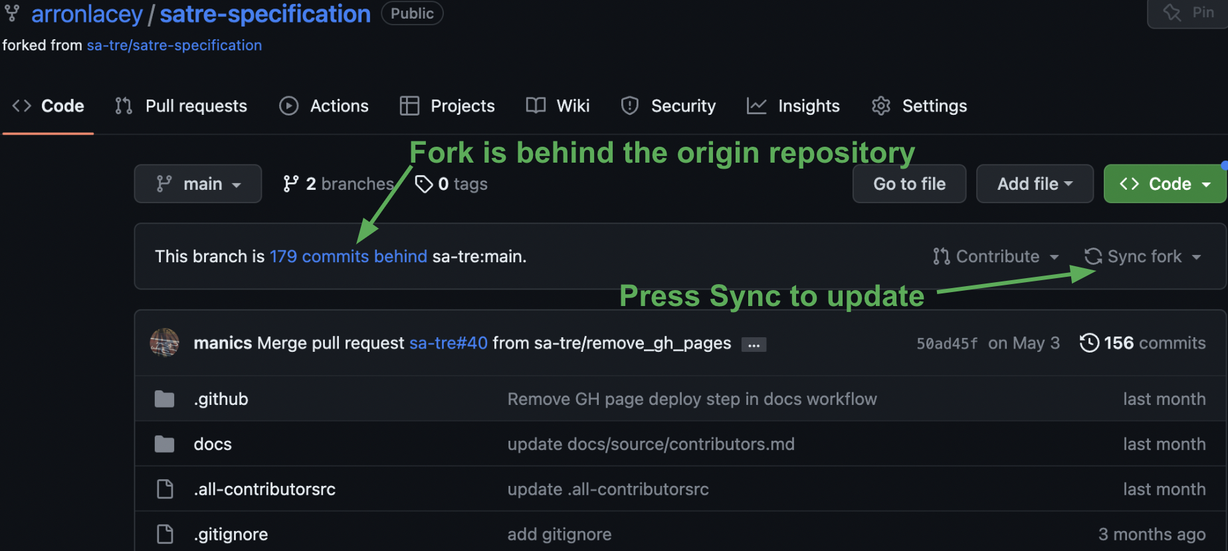Open 'add gitignore' commit message
Screen dimensions: 1228x551
[x=559, y=534]
